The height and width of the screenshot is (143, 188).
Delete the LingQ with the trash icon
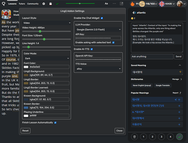coord(134,137)
